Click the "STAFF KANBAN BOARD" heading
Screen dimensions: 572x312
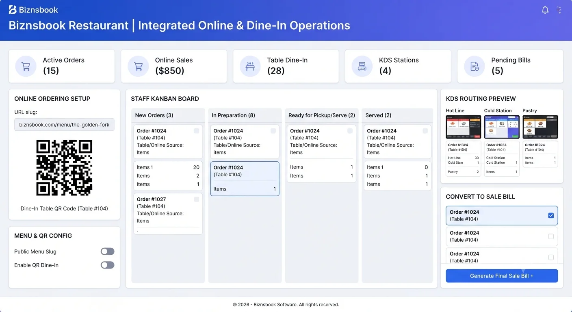coord(165,99)
